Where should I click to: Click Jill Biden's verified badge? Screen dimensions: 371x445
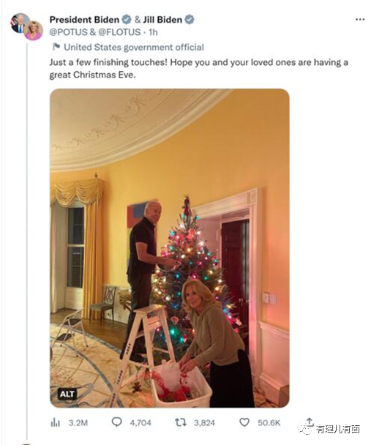[190, 20]
